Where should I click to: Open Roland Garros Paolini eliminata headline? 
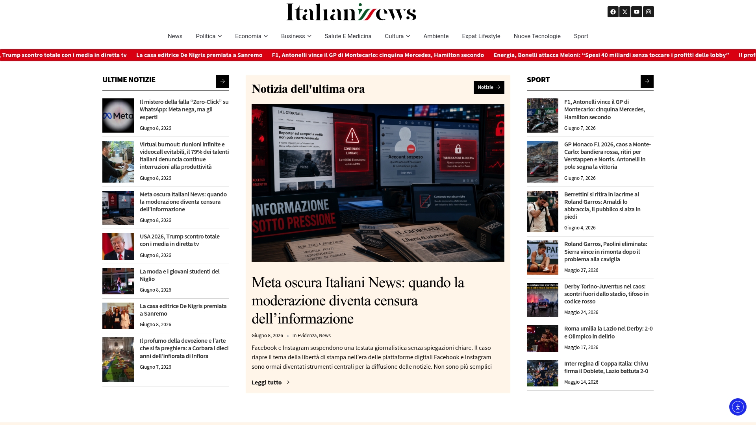point(606,251)
